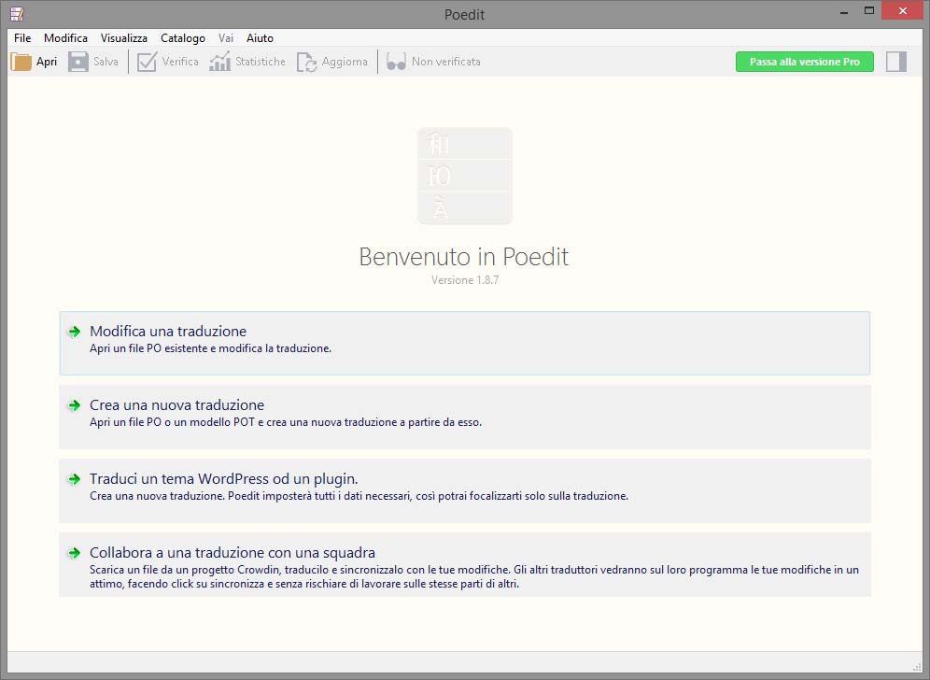Screen dimensions: 930x680
Task: Click green arrow beside Crea una nuova traduzione
Action: pos(74,405)
